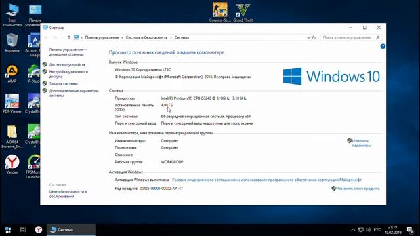Click the installed memory value 4,00 ГБ
Viewport: 420px width, 236px height.
click(167, 105)
